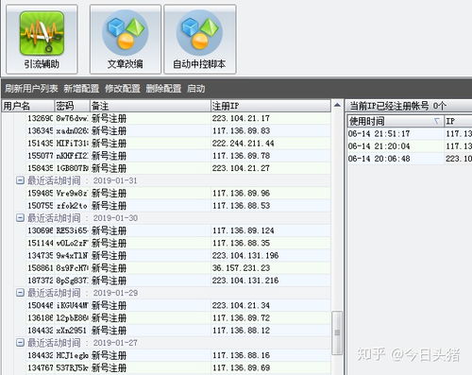
Task: Open the 文章改编 tool icon
Action: coord(126,40)
